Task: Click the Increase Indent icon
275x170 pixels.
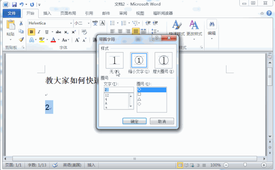Action: pyautogui.click(x=155, y=23)
